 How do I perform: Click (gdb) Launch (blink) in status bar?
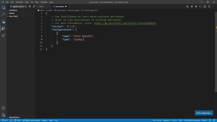click(x=32, y=120)
